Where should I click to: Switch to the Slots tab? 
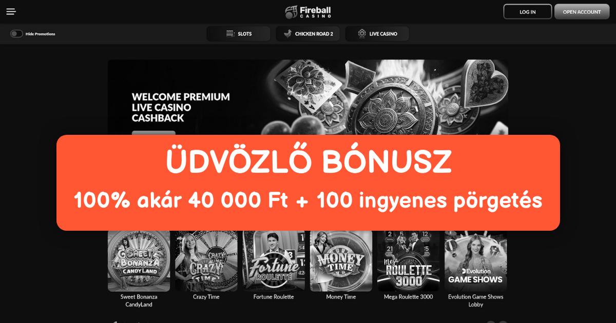(x=239, y=34)
